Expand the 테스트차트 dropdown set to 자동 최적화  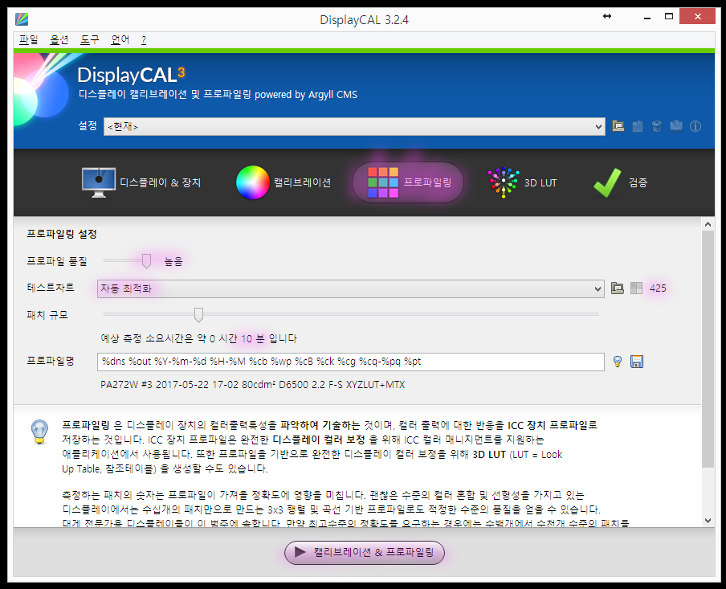click(x=350, y=288)
